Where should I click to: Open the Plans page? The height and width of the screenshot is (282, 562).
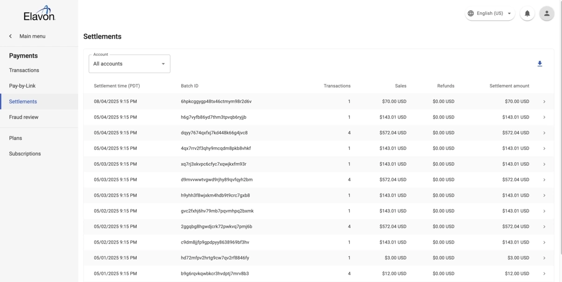coord(15,138)
